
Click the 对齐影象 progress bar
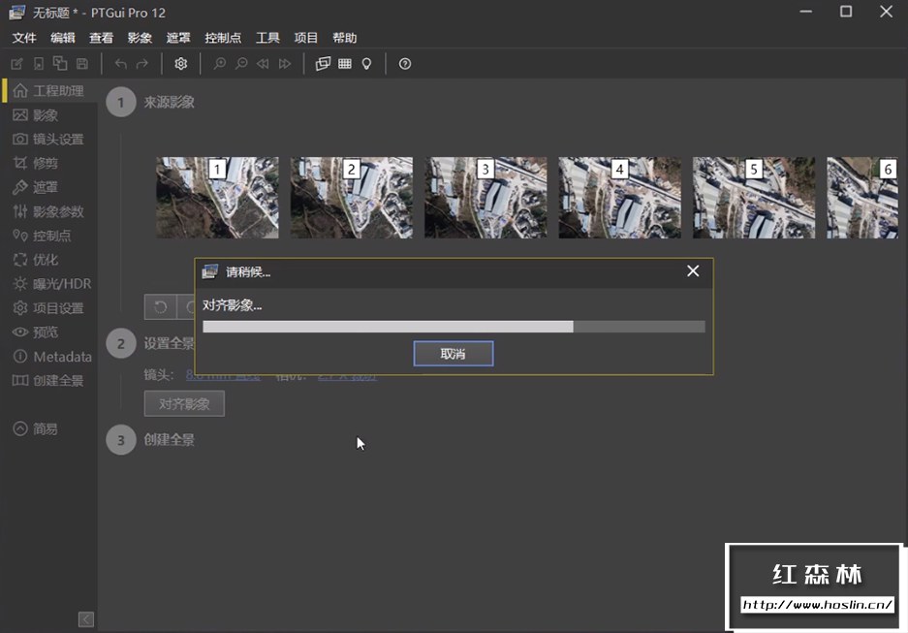tap(453, 327)
